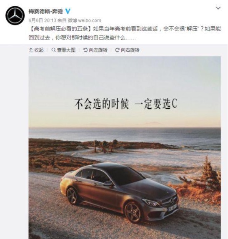Rotate image using 向左旋转 label

click(x=98, y=50)
